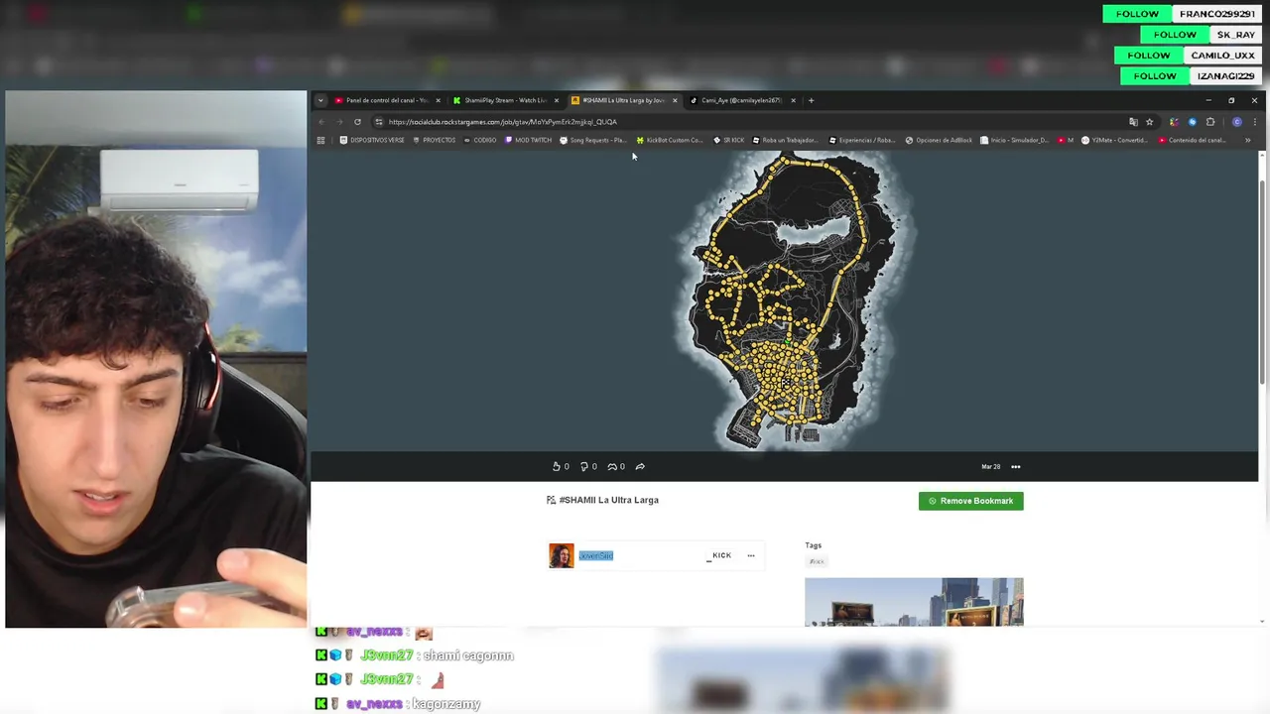Image resolution: width=1270 pixels, height=714 pixels.
Task: Click the blue round extension icon
Action: (x=1192, y=122)
